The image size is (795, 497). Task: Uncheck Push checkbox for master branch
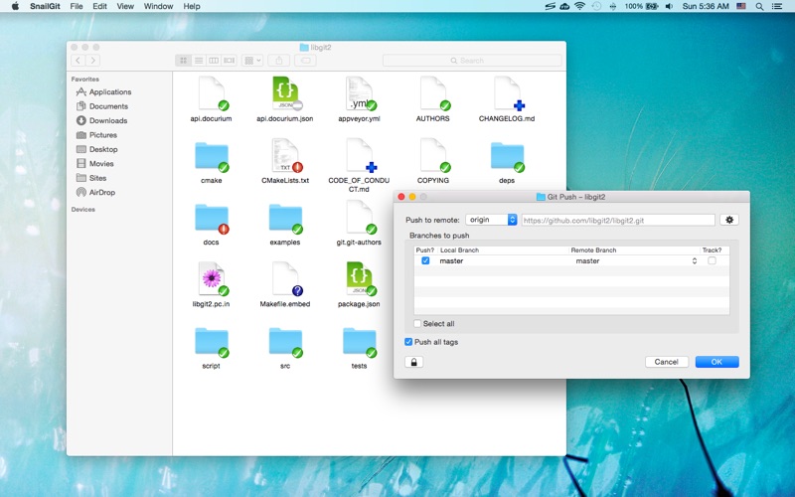425,260
